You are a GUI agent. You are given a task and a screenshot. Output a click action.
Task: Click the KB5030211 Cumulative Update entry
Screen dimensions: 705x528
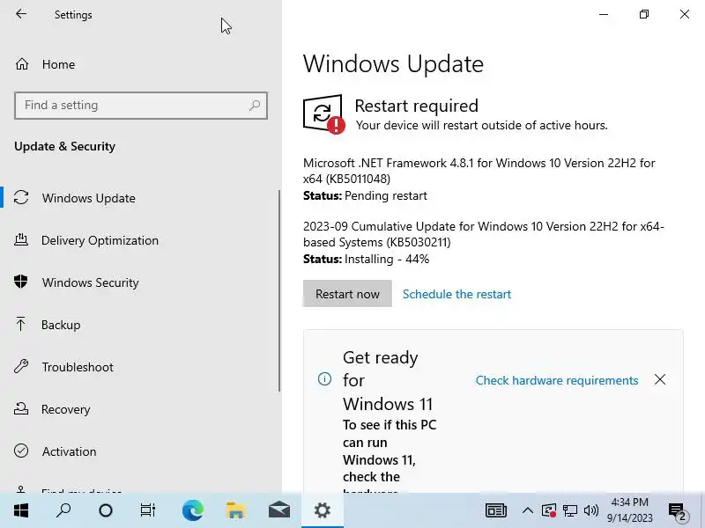(x=484, y=234)
